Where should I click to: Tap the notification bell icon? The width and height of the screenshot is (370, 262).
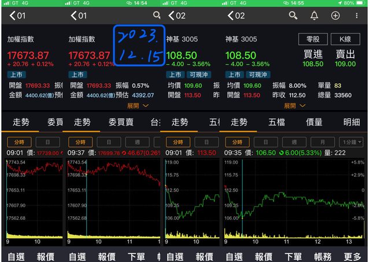point(314,16)
